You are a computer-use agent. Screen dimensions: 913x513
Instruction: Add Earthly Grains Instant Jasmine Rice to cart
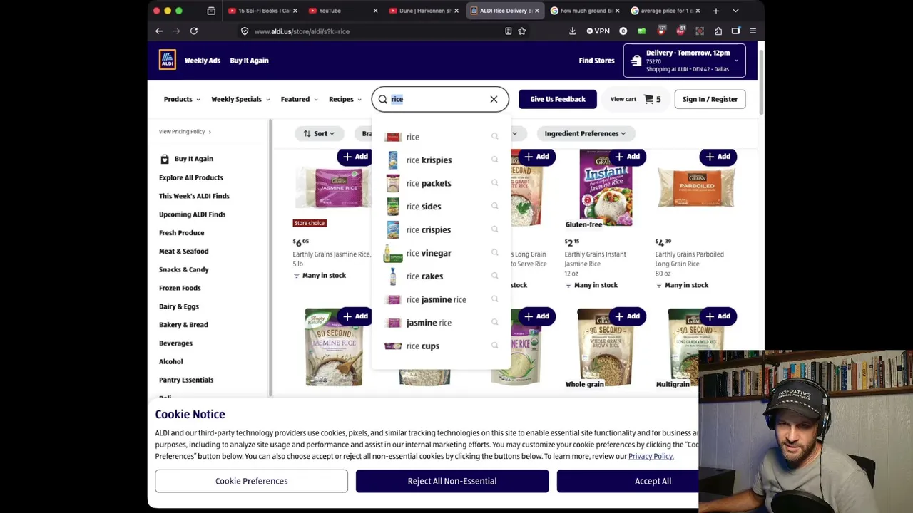[626, 157]
